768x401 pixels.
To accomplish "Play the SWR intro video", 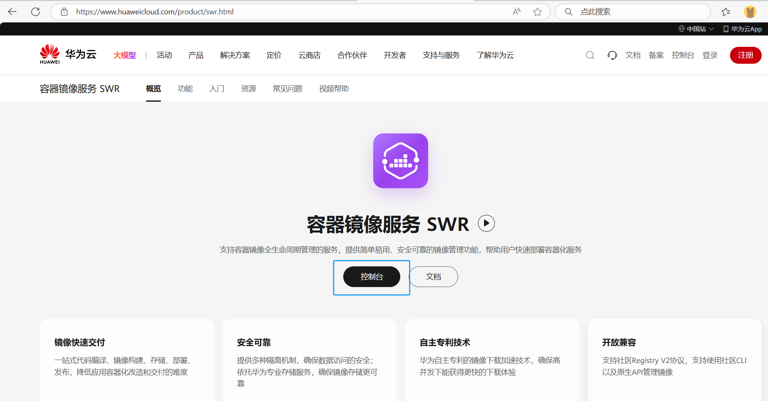I will (486, 223).
